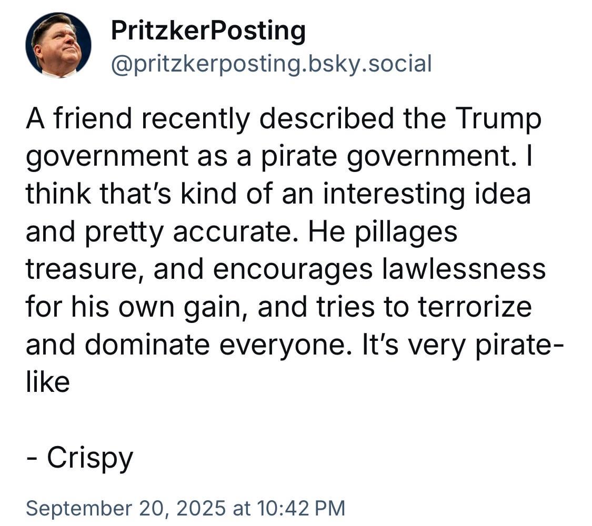Click the September 20, 2025 timestamp
This screenshot has height=526, width=592.
185,508
